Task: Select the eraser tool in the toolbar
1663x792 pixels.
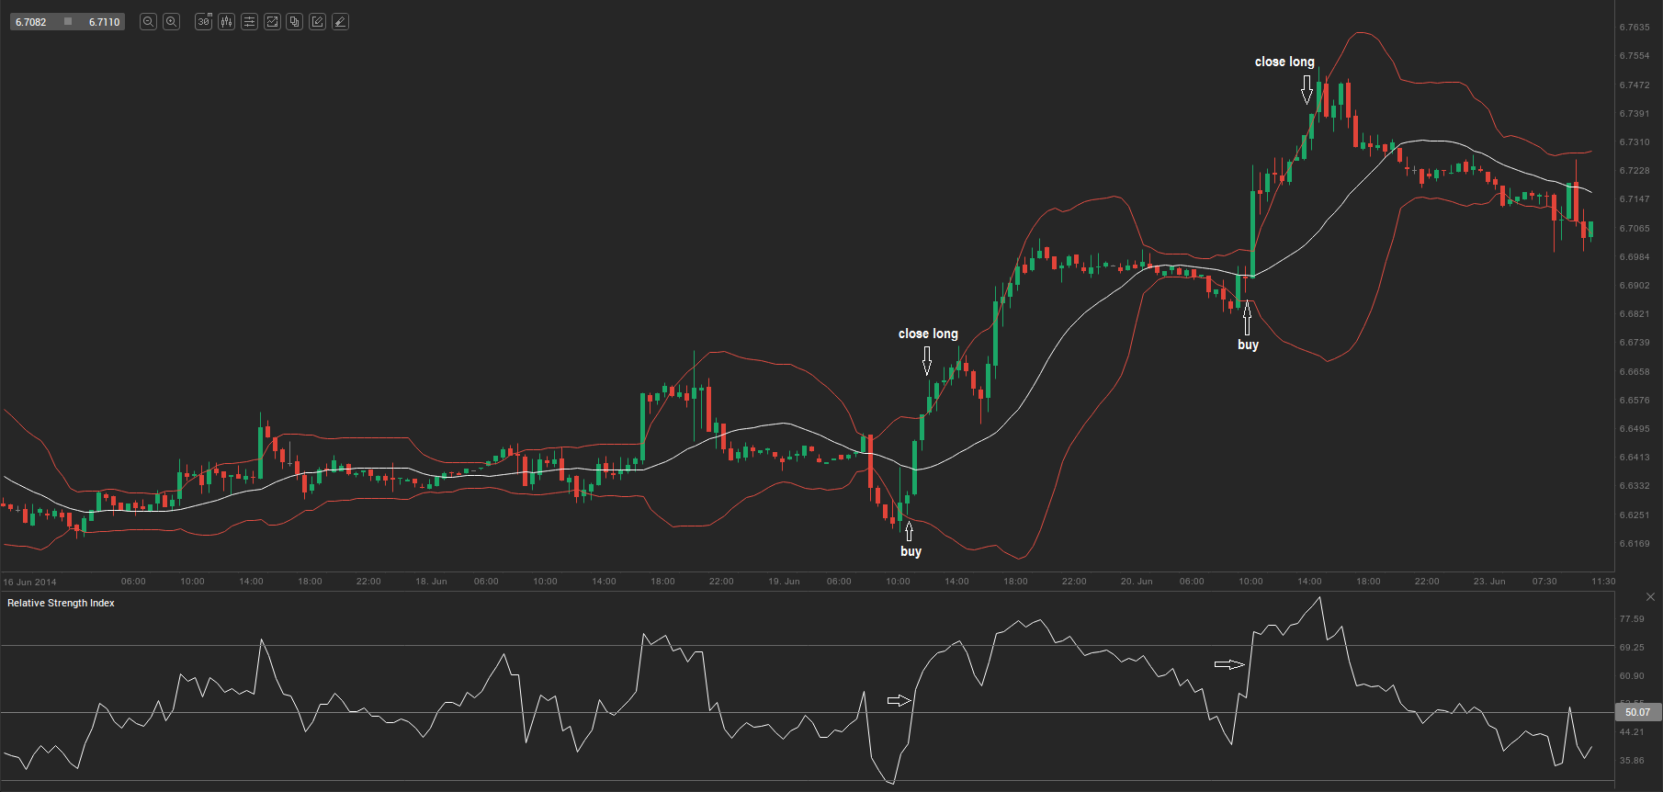Action: click(x=340, y=22)
